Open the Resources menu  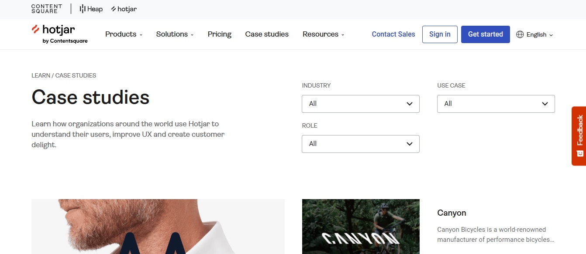coord(323,34)
